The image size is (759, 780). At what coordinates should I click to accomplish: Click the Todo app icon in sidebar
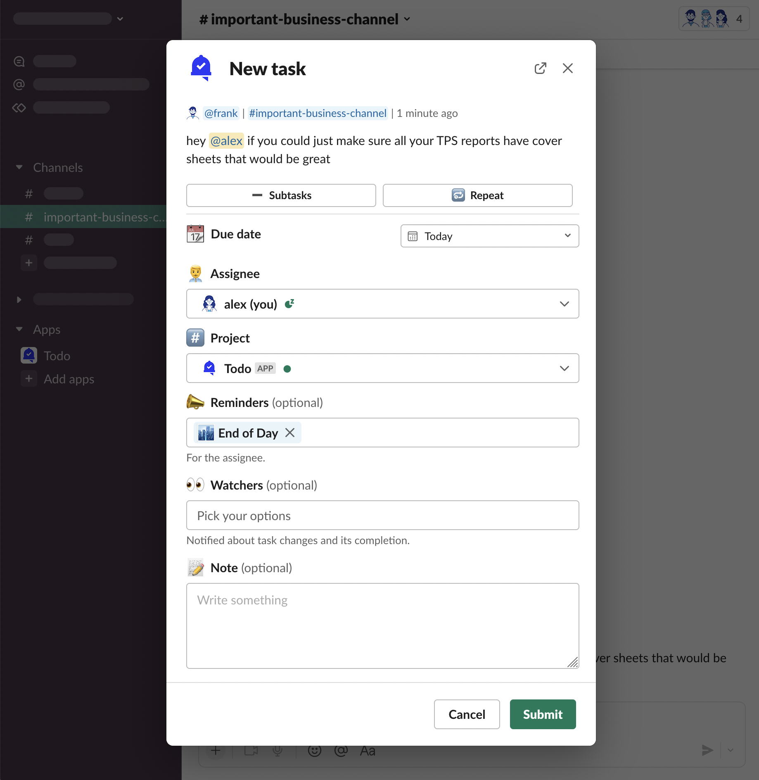coord(29,356)
